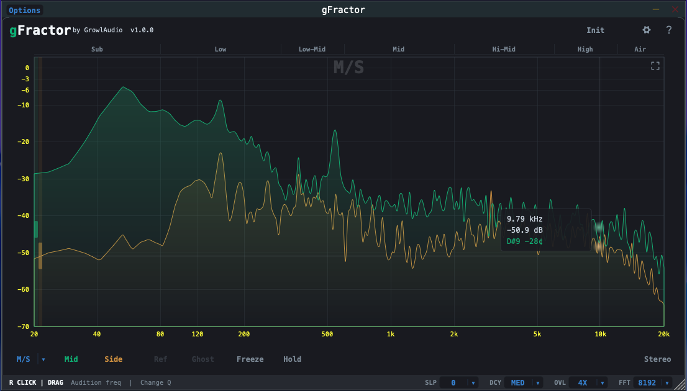Click the Init preset button
687x391 pixels.
point(595,30)
